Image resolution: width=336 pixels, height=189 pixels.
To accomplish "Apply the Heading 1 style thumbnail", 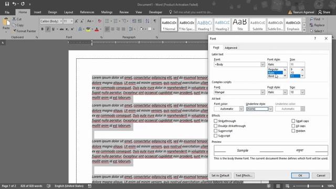I will [204, 25].
